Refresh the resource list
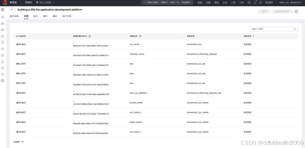The width and height of the screenshot is (305, 148). tap(296, 12)
